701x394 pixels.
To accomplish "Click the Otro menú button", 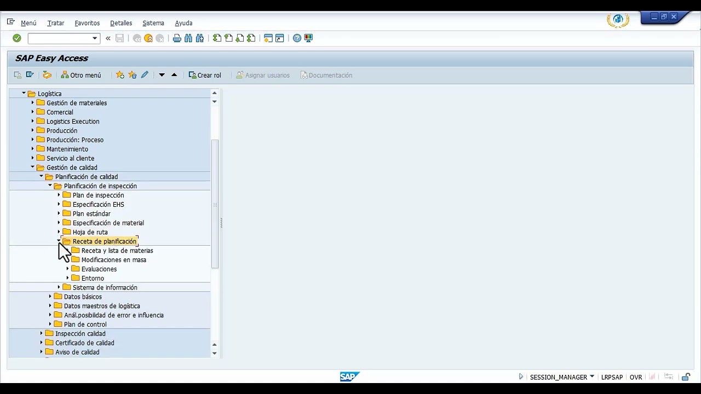I will tap(81, 75).
